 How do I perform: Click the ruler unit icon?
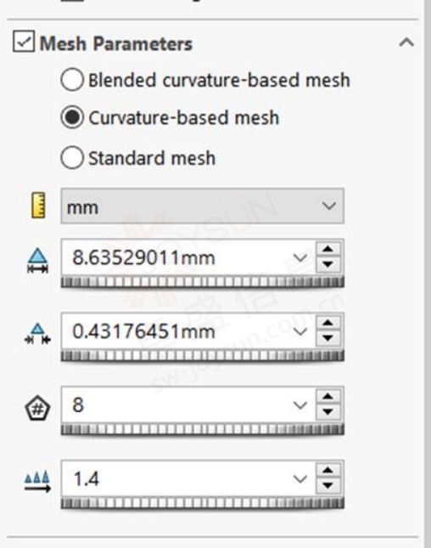[x=38, y=206]
